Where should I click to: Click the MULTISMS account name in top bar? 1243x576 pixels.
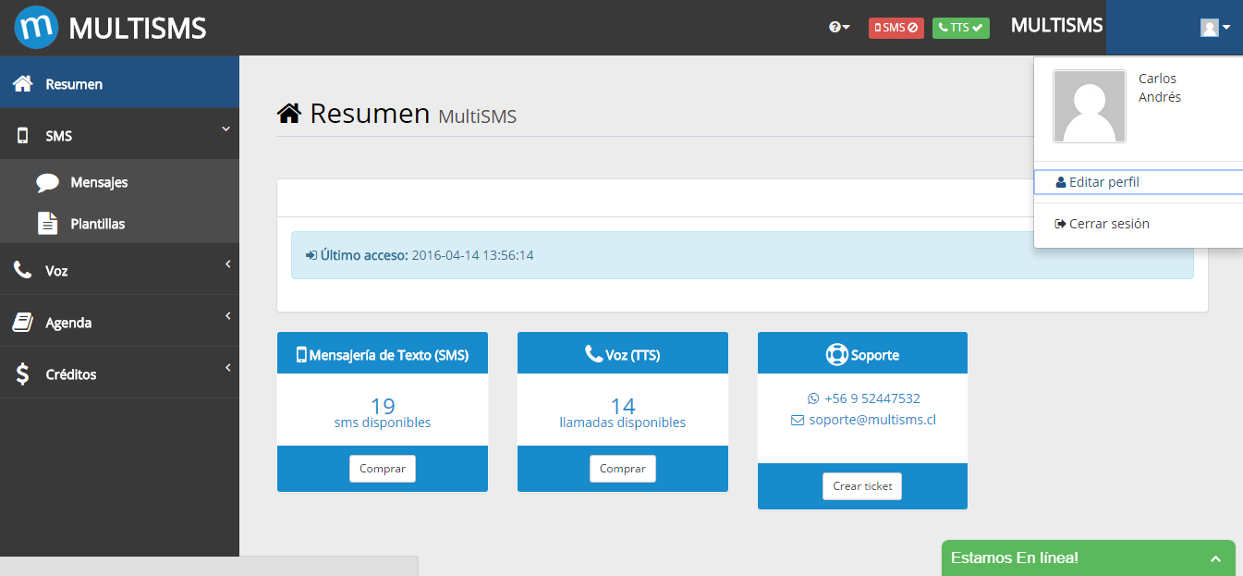1057,26
